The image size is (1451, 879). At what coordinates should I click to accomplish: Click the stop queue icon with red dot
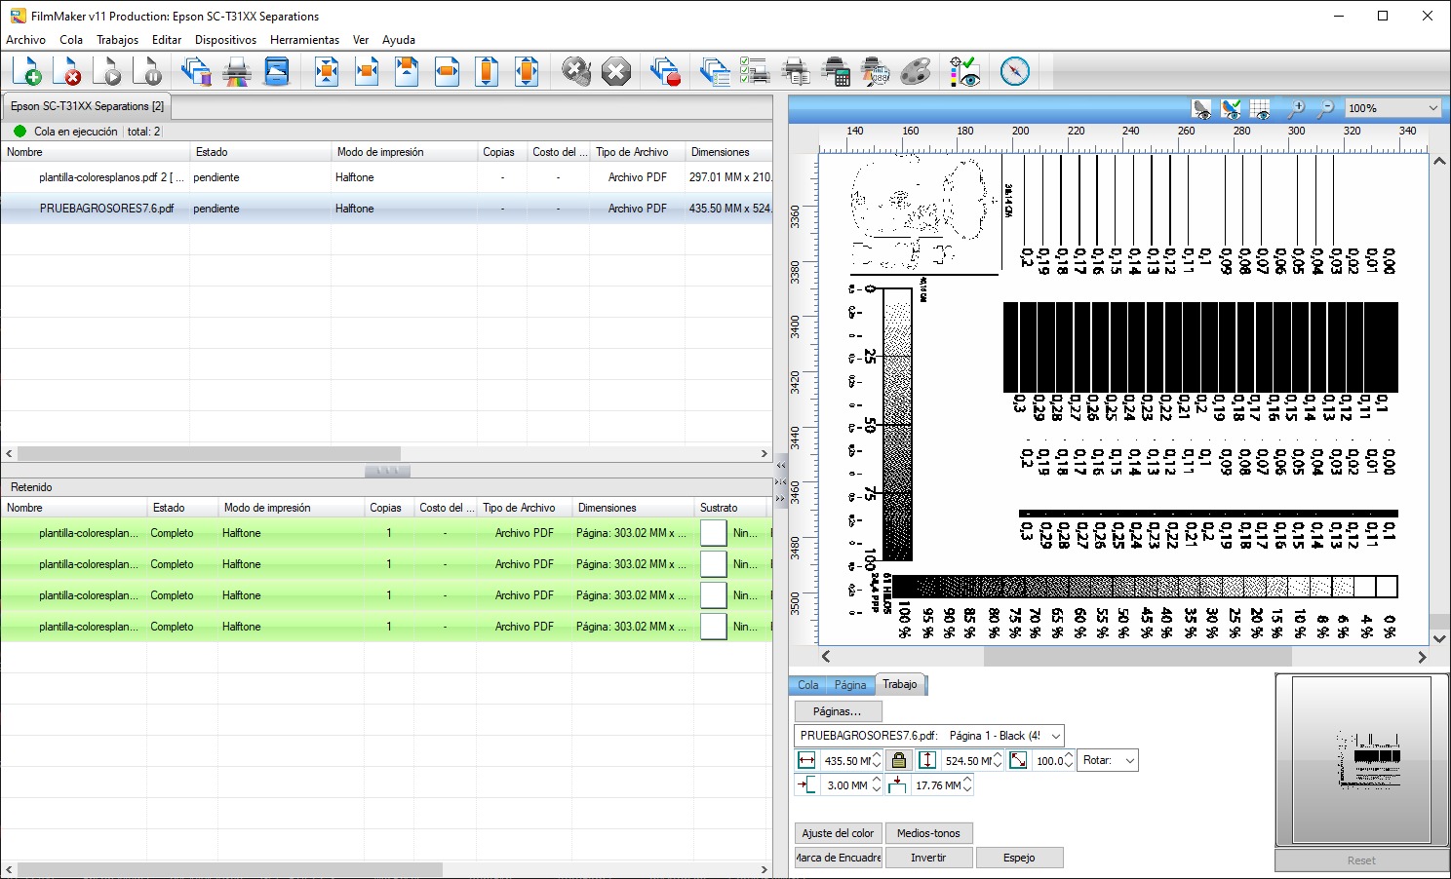(x=666, y=71)
